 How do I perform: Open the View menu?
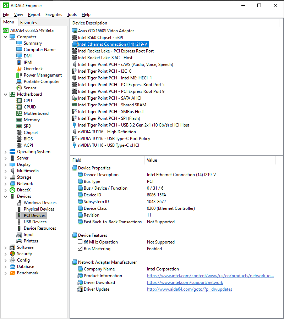tap(18, 15)
